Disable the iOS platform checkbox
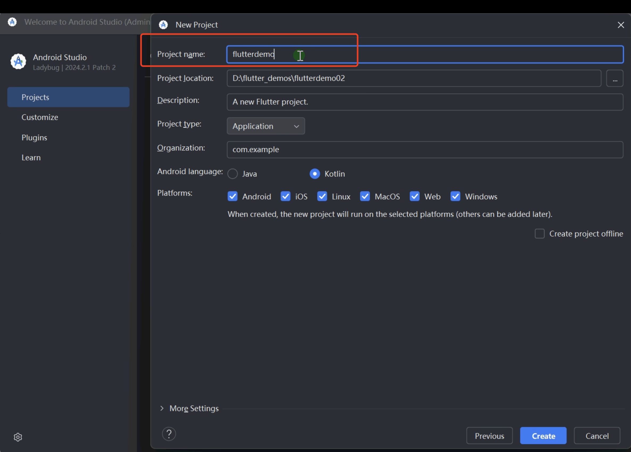 [285, 196]
